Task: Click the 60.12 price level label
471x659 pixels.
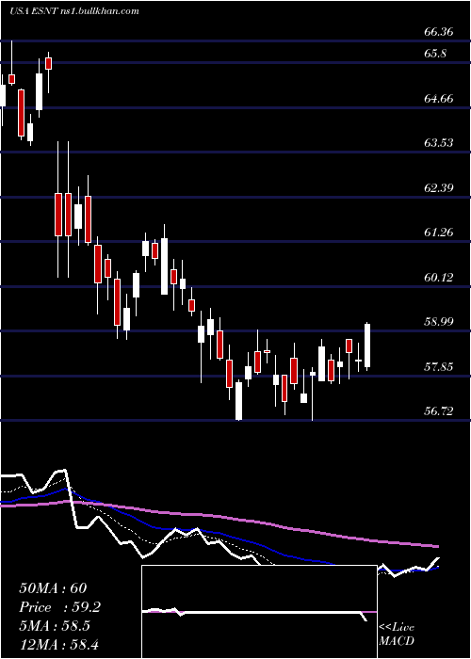Action: click(x=439, y=278)
